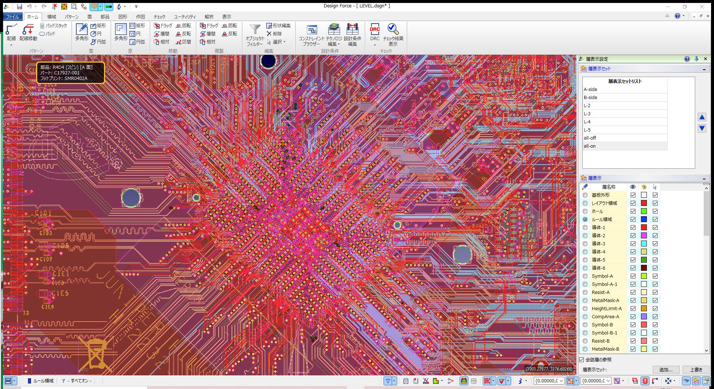Click the 形状編集 tool

click(x=278, y=25)
